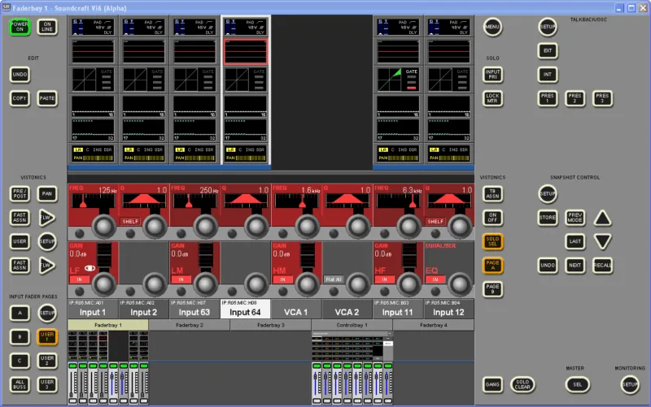Open Snapshot Control SETUP round button
Screen dimensions: 651x407
tap(548, 193)
